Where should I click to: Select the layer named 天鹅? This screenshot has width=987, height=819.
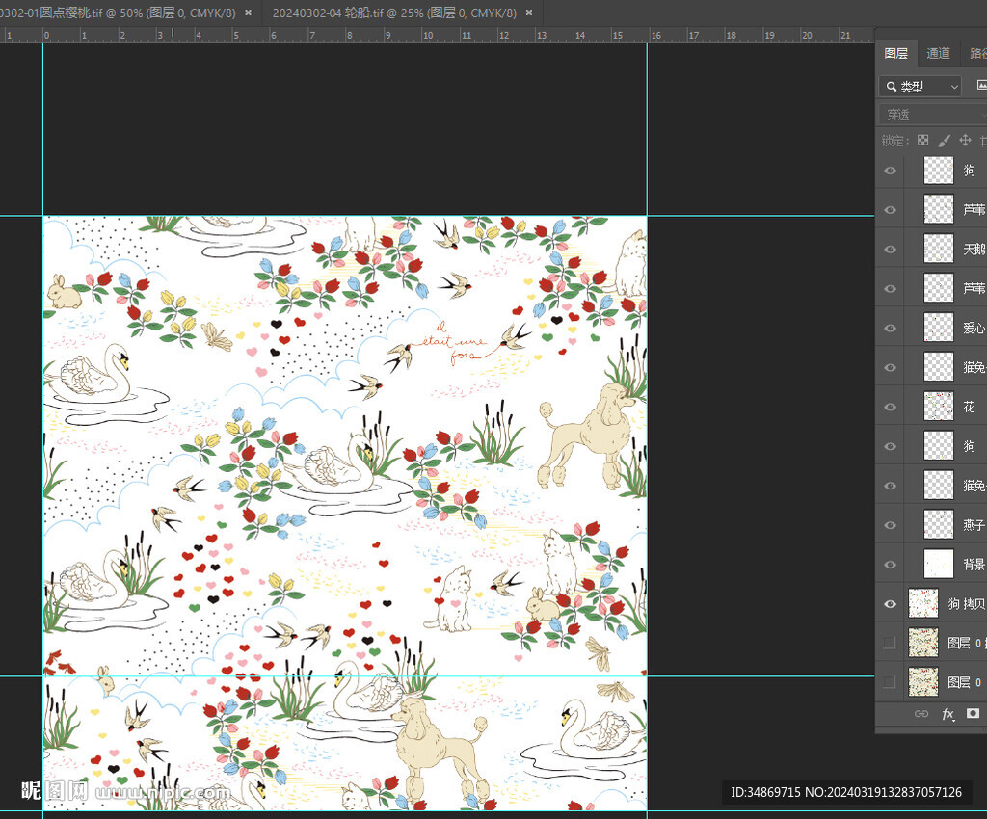[x=974, y=250]
